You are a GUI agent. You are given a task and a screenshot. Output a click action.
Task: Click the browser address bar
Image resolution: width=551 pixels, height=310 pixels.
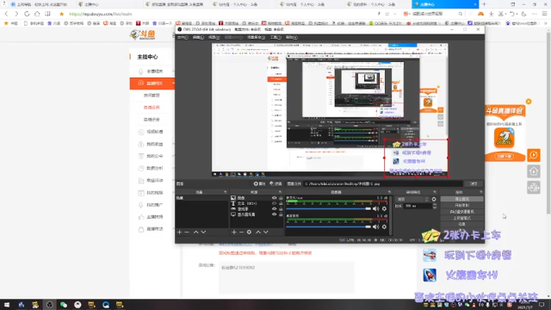coord(218,14)
